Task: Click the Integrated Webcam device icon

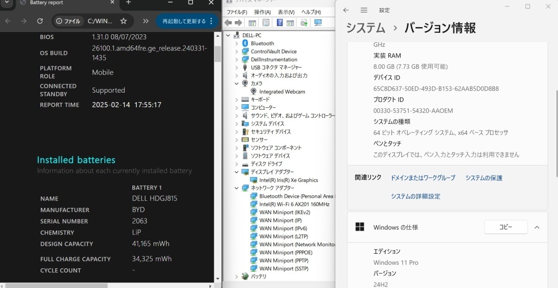Action: [x=254, y=92]
